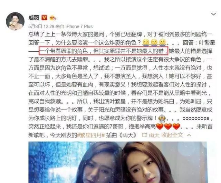This screenshot has height=183, width=221.
Task: Click the membership badge beside the verified badge
Action: (x=52, y=18)
